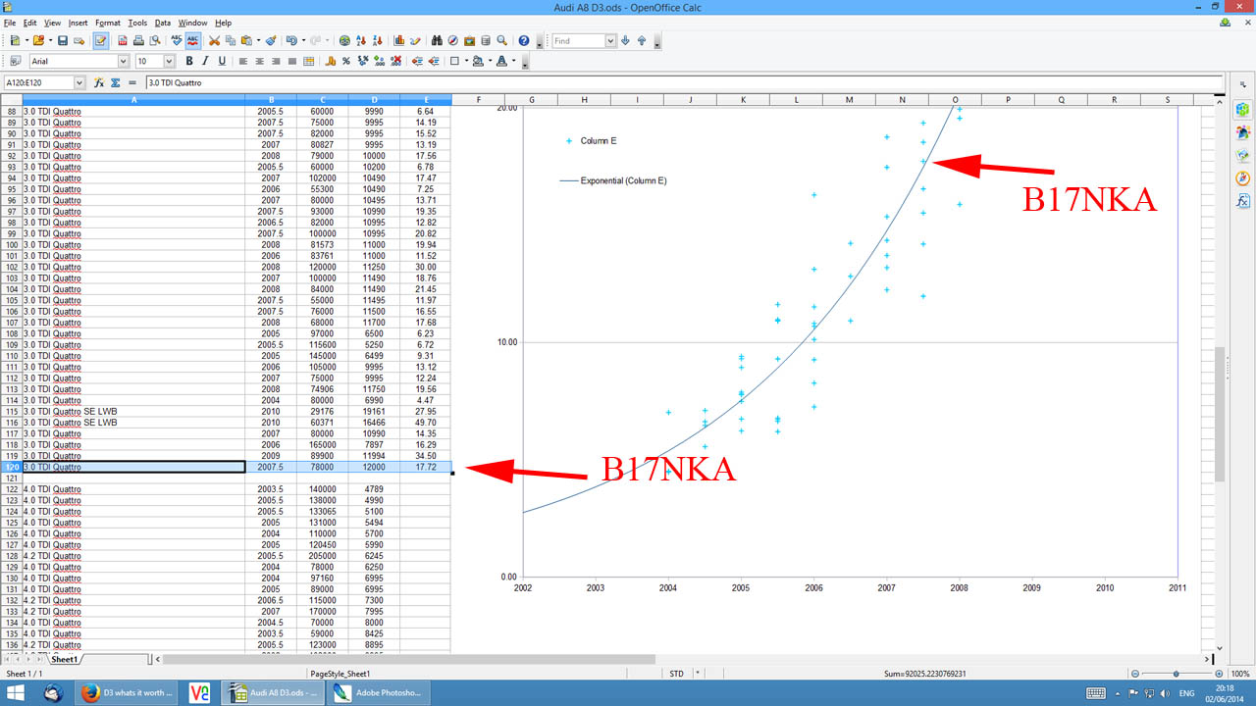Open the Find toolbar history dropdown
Image resolution: width=1256 pixels, height=706 pixels.
[610, 41]
